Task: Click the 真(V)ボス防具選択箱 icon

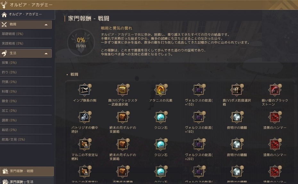Action: (x=237, y=90)
